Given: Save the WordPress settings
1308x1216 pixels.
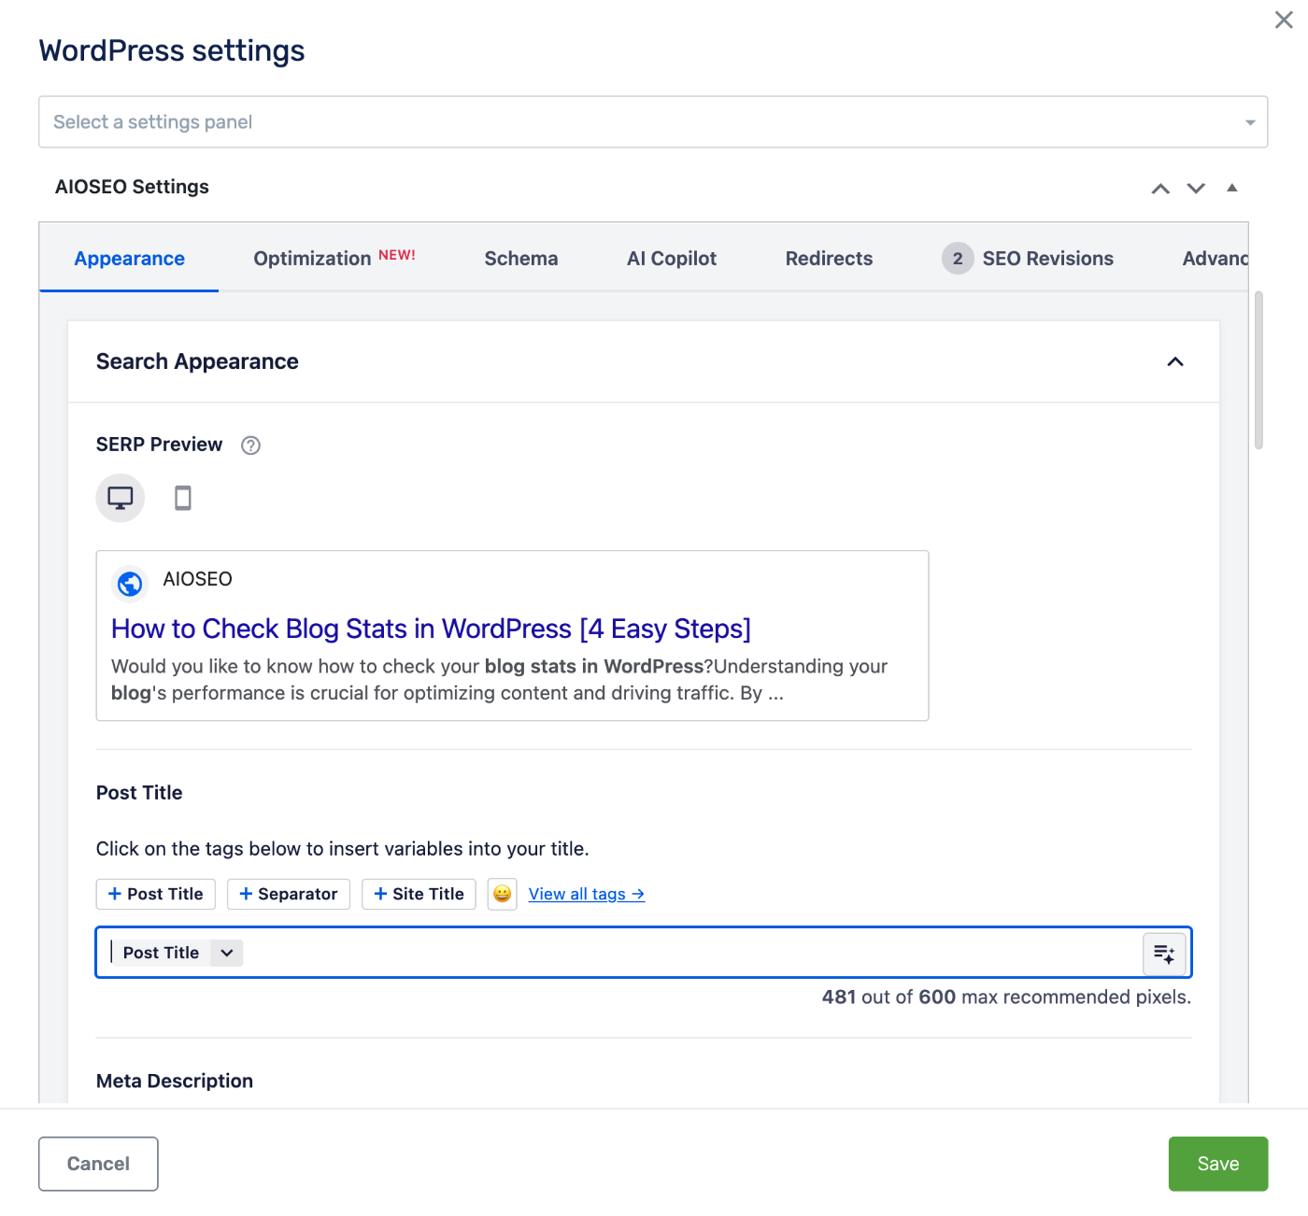Looking at the screenshot, I should click(1218, 1164).
